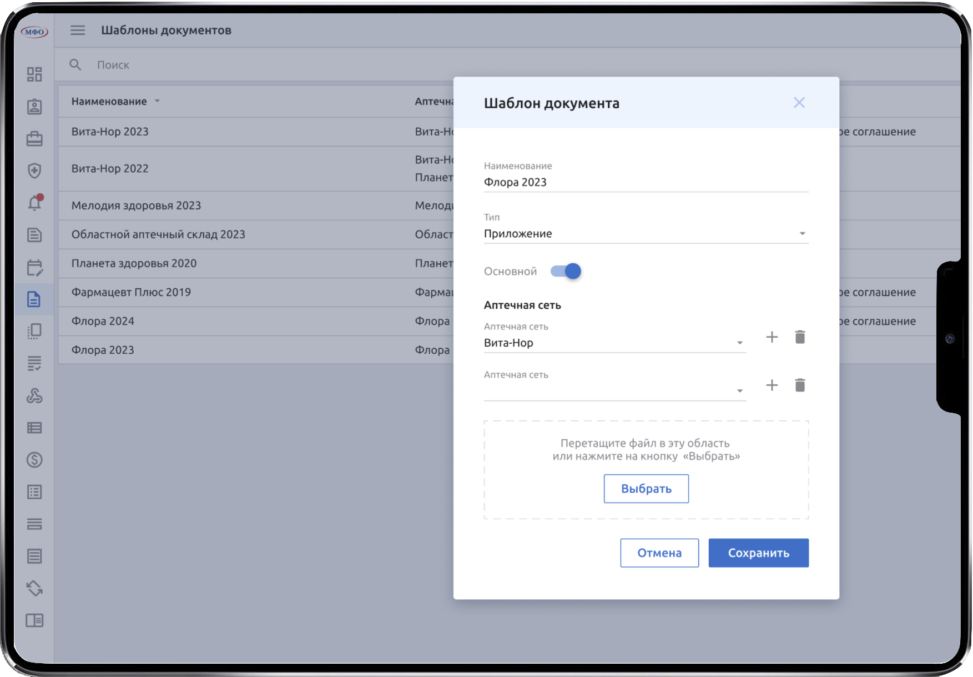The image size is (973, 677).
Task: Open the contacts section from the sidebar
Action: (x=34, y=106)
